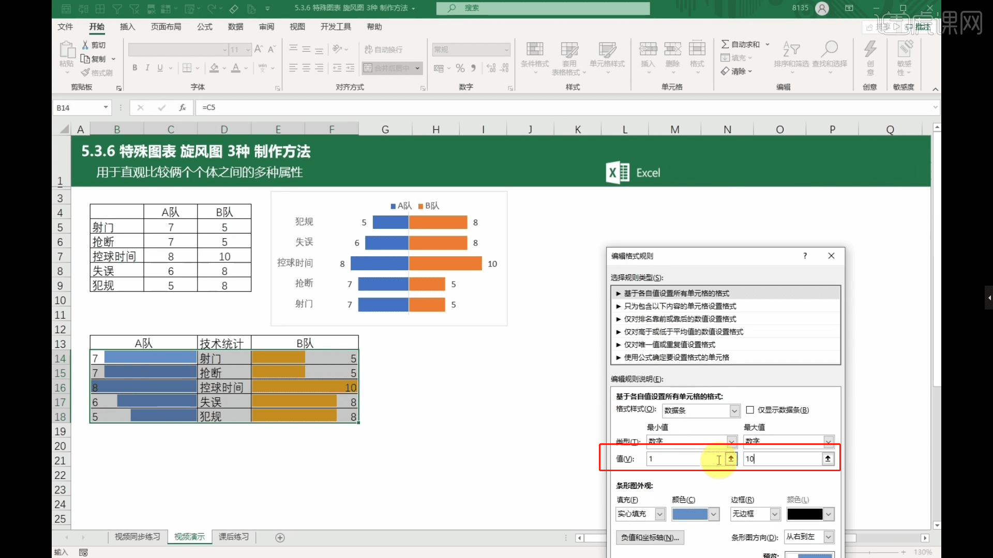The width and height of the screenshot is (993, 558).
Task: Increase font size with larger A
Action: pos(258,49)
